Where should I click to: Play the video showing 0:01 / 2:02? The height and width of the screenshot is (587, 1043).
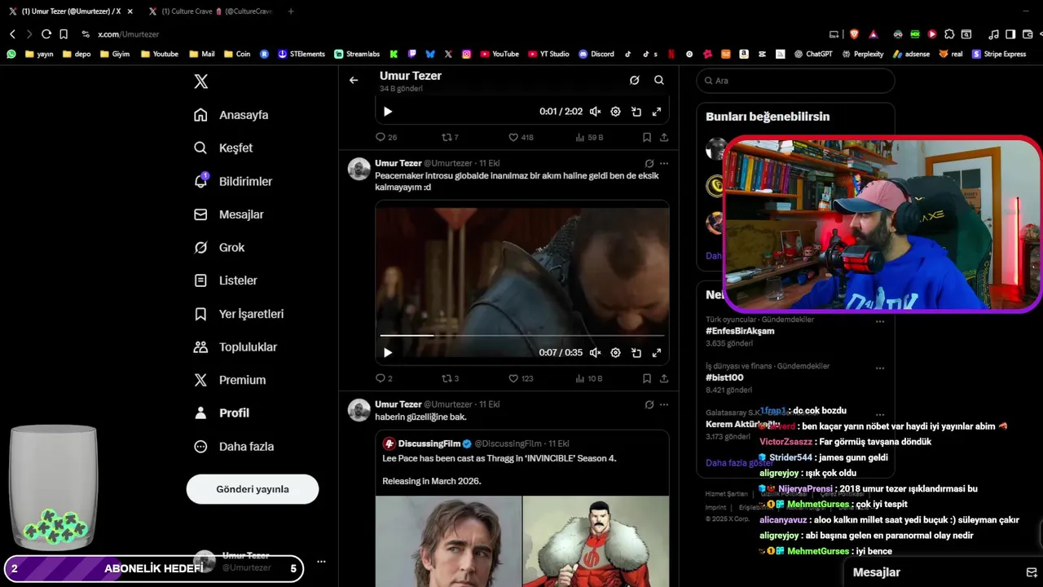(x=388, y=112)
